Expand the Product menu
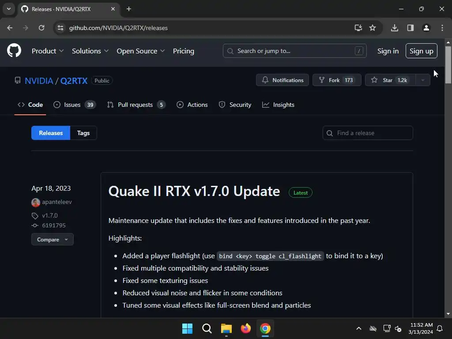The width and height of the screenshot is (452, 339). [x=48, y=51]
